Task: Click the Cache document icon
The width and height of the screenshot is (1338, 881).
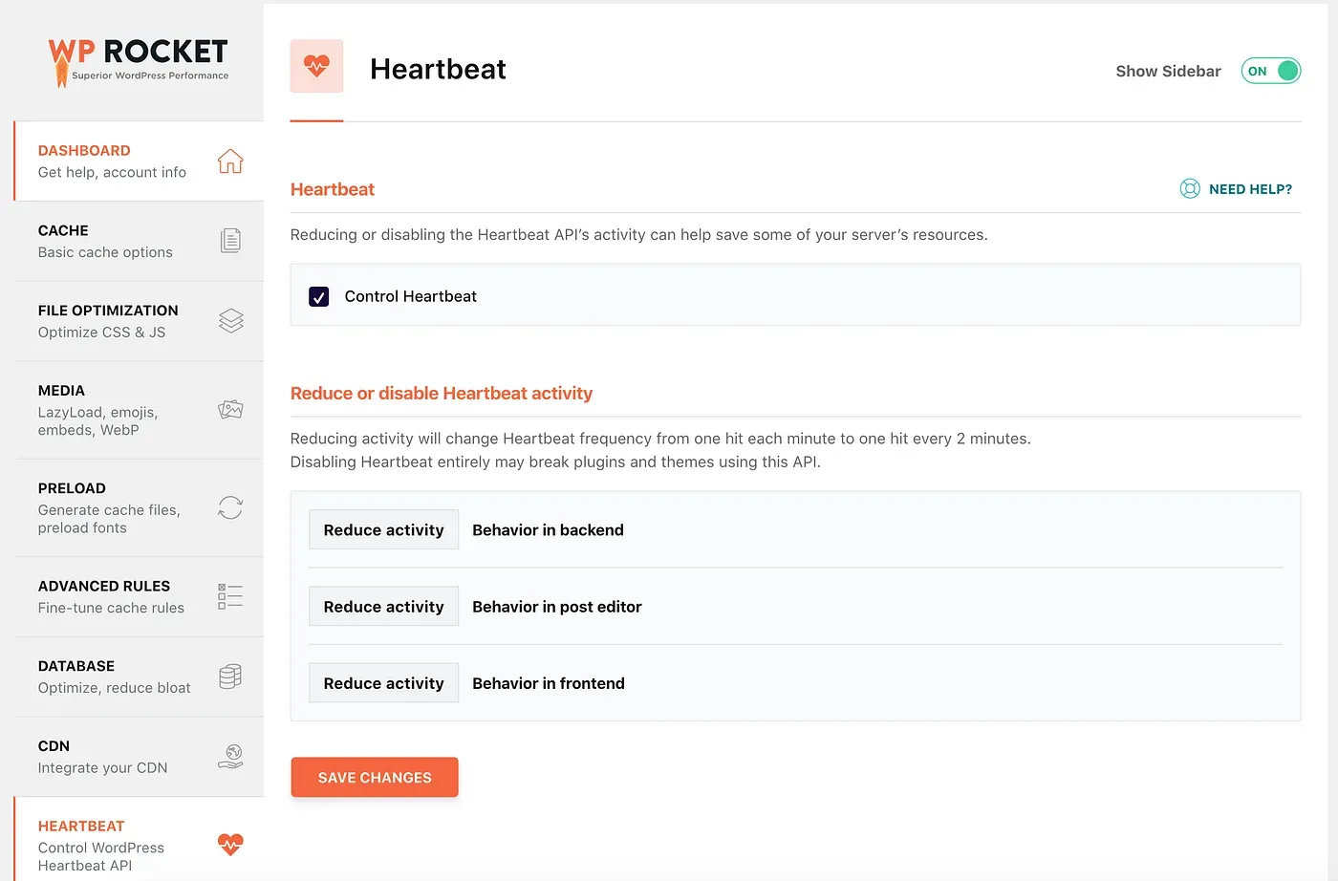Action: tap(230, 240)
